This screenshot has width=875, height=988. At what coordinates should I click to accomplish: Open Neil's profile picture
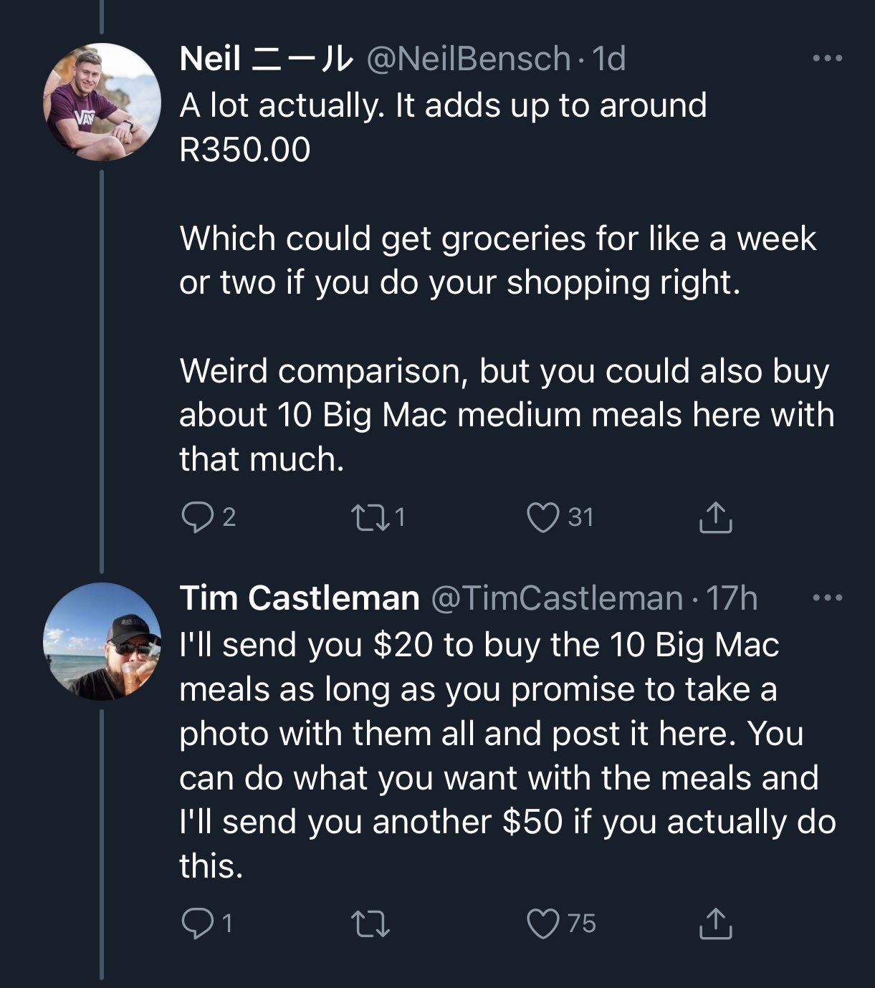[x=102, y=102]
